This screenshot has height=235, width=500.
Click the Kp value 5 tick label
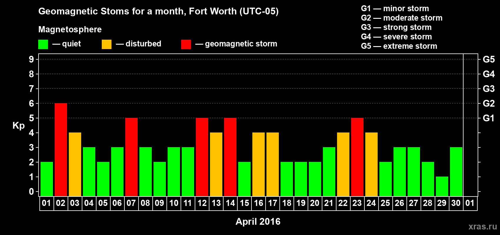coord(31,118)
